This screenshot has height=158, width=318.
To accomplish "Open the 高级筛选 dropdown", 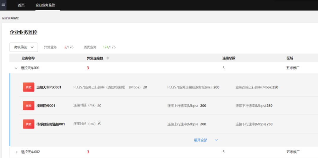I will click(x=24, y=47).
